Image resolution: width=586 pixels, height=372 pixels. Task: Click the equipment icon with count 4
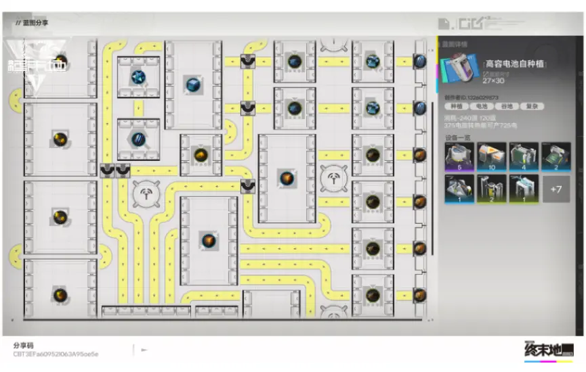(523, 156)
